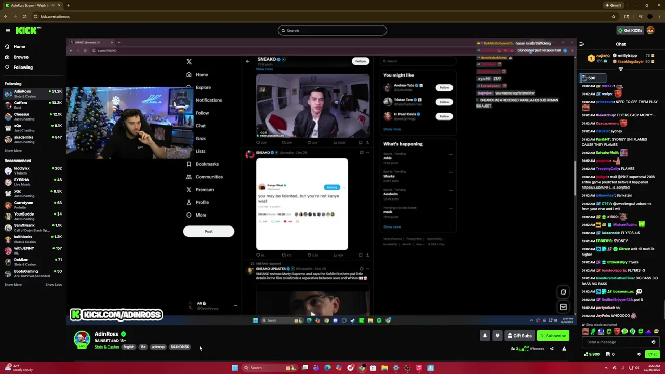Open Cheesur in Following list

32,116
